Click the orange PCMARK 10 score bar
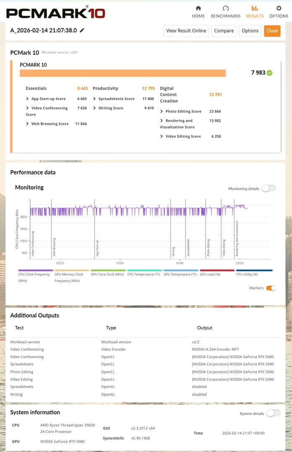This screenshot has height=452, width=292. click(x=123, y=73)
